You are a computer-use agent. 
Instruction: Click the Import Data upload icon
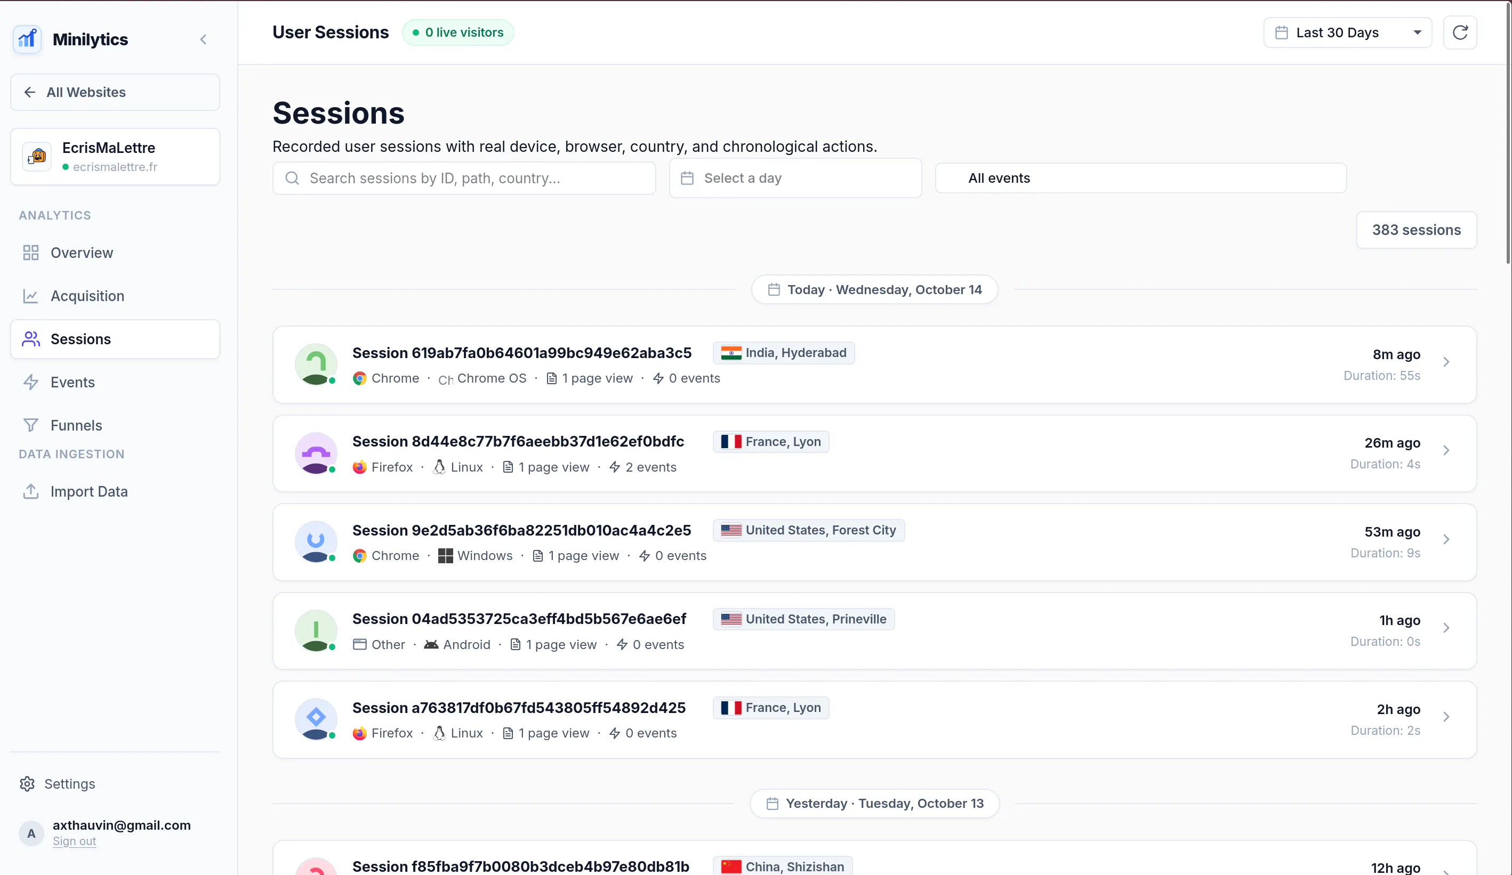pyautogui.click(x=30, y=491)
